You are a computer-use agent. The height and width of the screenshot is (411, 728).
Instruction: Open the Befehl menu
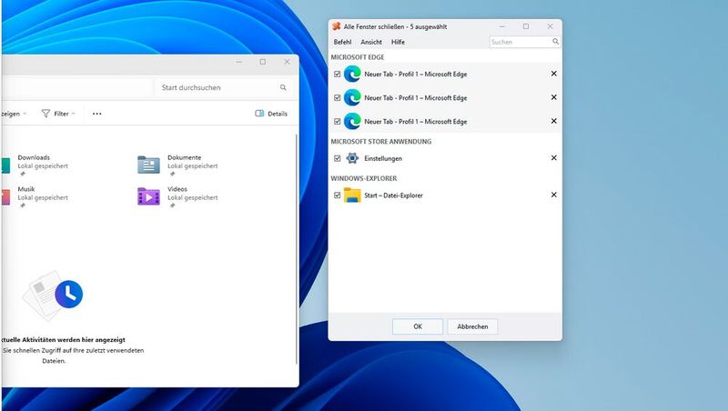(x=342, y=42)
